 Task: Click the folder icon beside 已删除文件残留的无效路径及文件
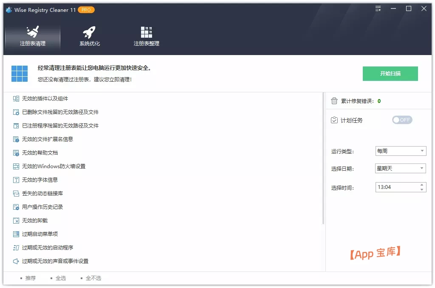(15, 112)
